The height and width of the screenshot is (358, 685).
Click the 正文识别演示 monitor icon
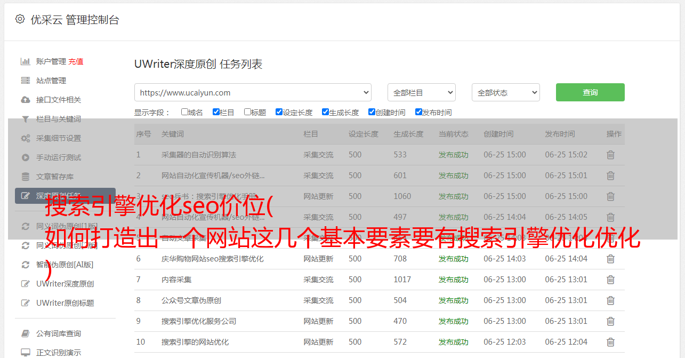click(x=25, y=353)
